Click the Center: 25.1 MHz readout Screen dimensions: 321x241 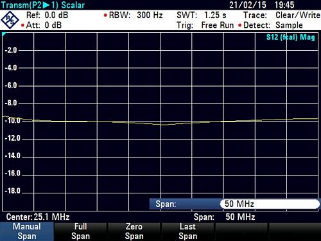coord(38,217)
